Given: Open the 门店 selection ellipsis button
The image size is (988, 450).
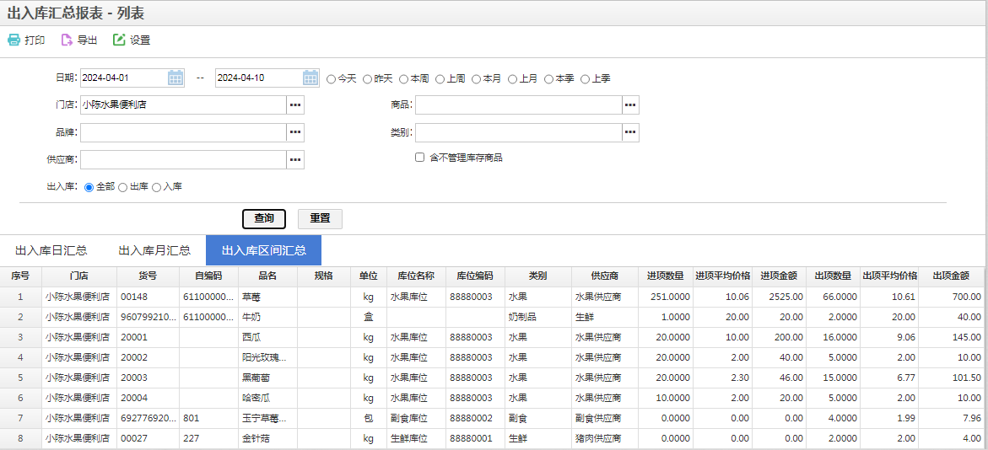Looking at the screenshot, I should (295, 105).
